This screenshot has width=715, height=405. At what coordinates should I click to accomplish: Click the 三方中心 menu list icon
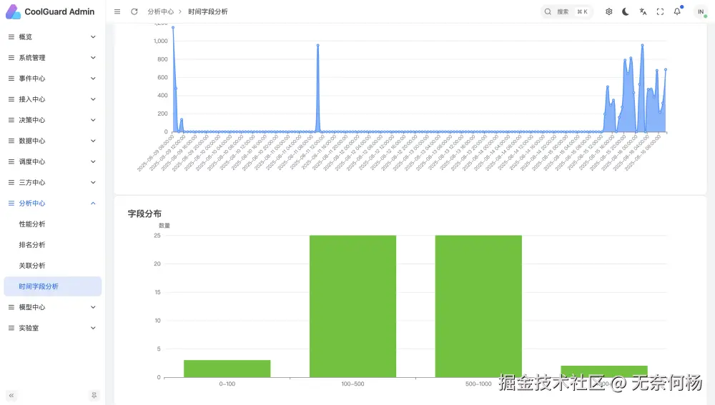tap(11, 183)
